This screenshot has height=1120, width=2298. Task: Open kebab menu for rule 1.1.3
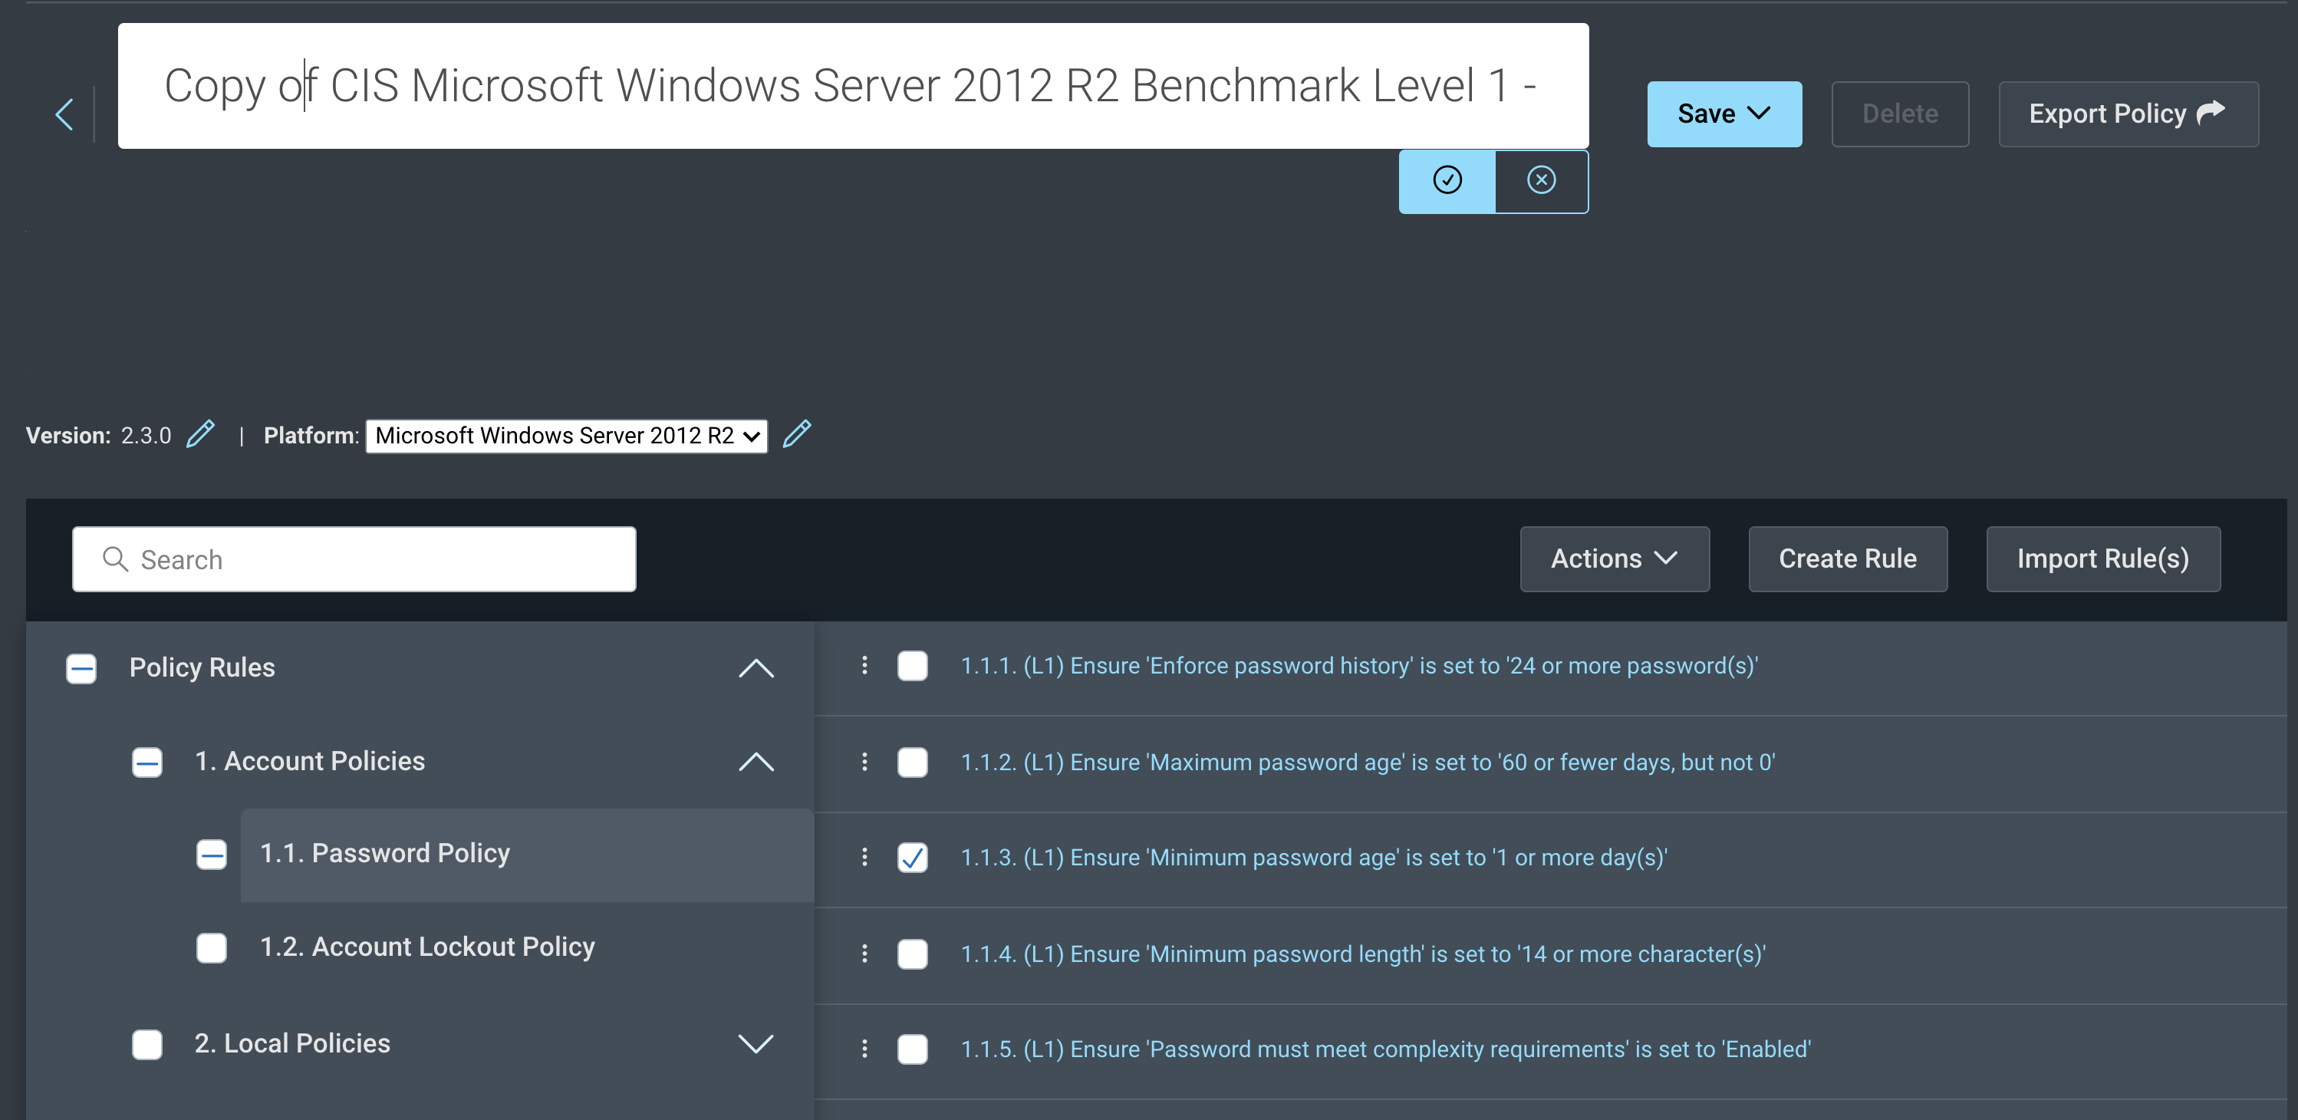864,857
